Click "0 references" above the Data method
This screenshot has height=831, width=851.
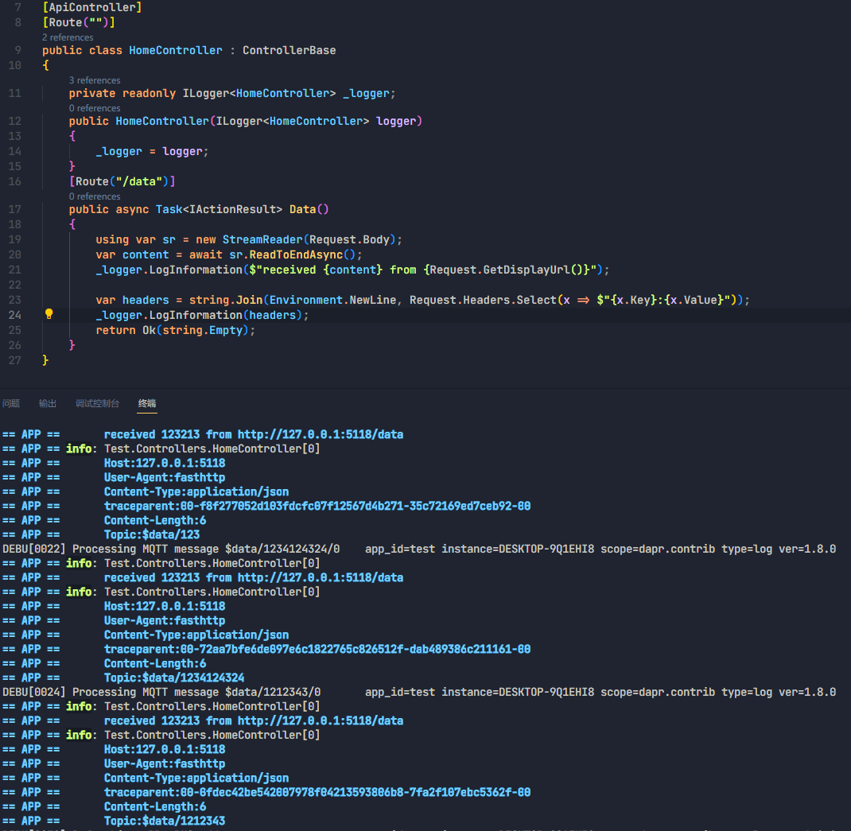(95, 196)
